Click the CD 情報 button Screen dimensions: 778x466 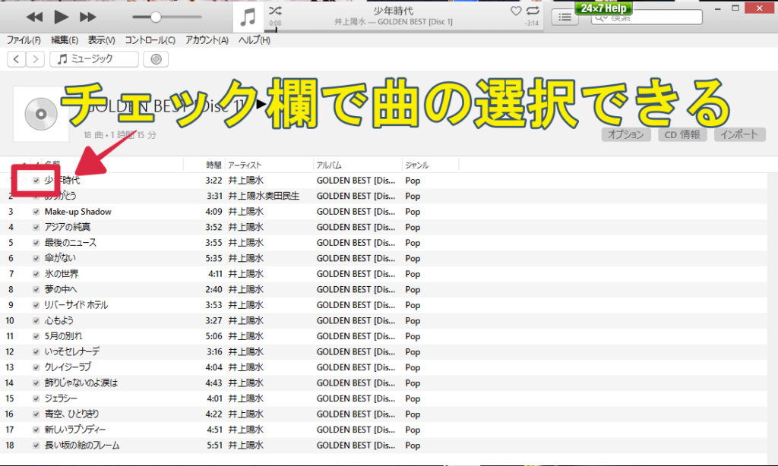point(682,134)
